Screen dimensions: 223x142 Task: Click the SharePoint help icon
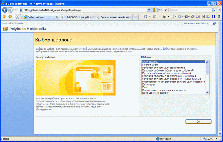click(214, 23)
